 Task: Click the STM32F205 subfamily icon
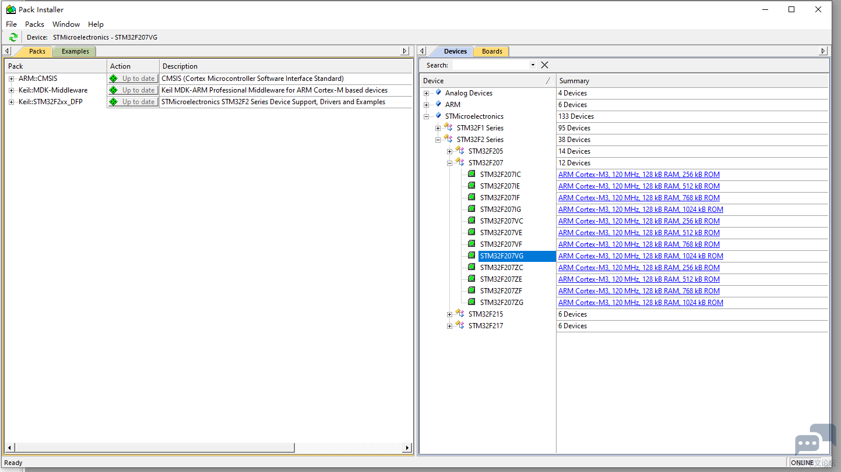(460, 150)
